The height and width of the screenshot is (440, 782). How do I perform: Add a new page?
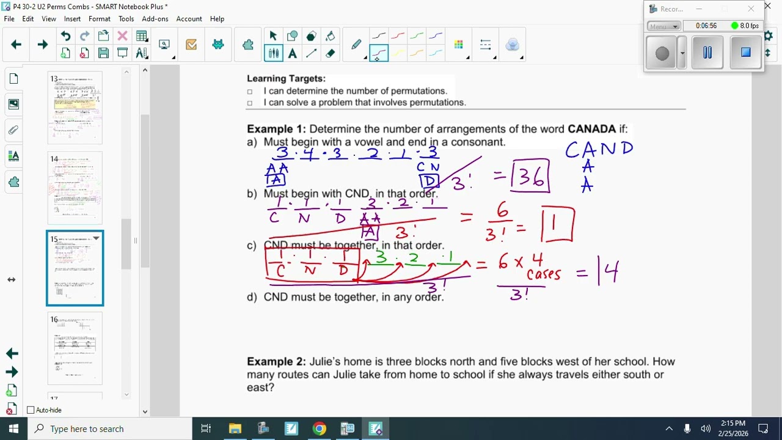point(65,53)
